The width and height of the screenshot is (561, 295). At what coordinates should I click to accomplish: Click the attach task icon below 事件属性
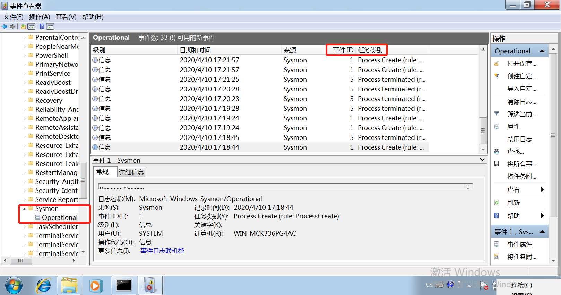[x=497, y=257]
